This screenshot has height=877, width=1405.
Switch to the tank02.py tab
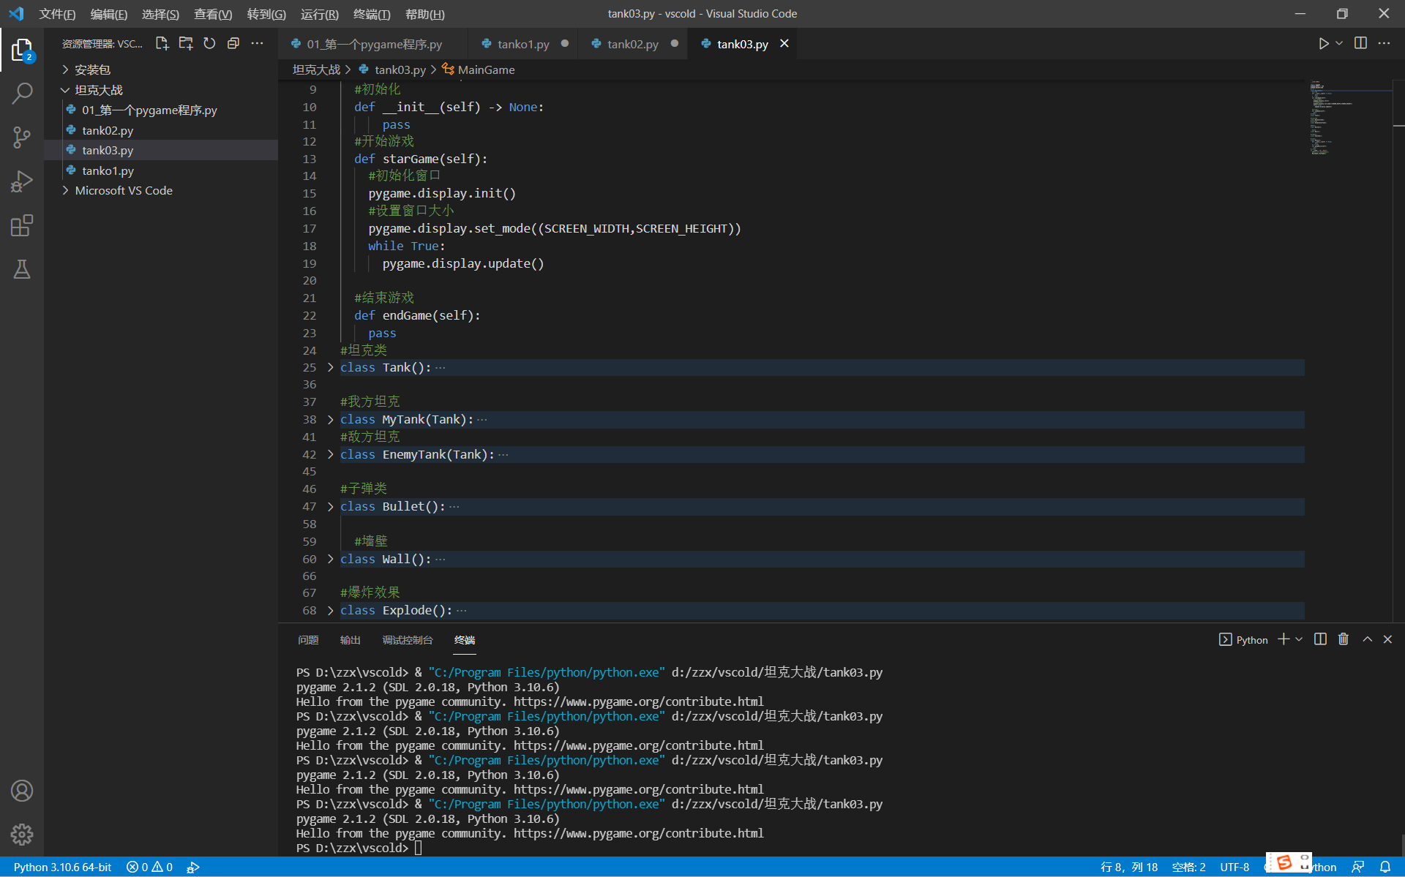633,44
